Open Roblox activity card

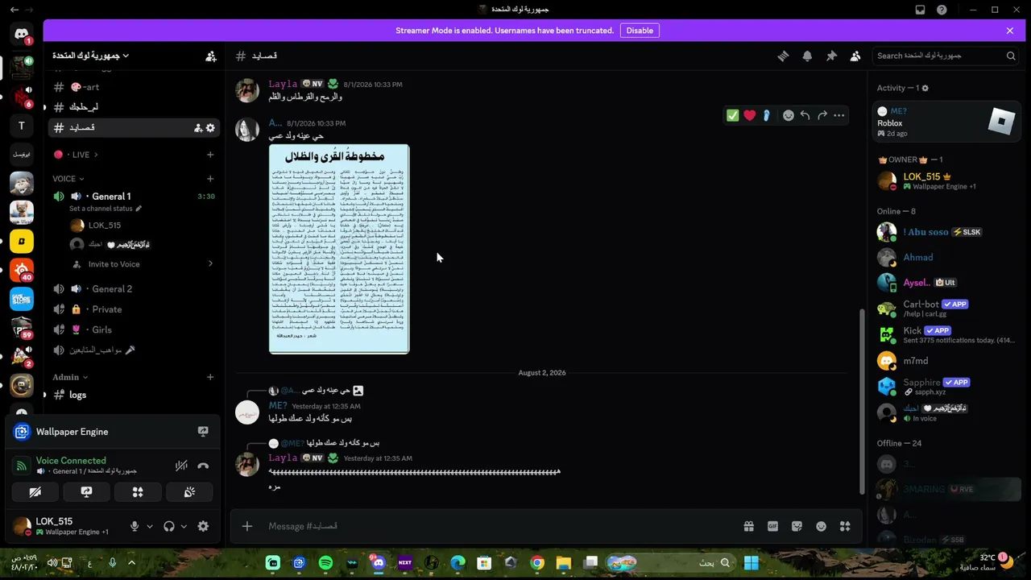click(946, 122)
